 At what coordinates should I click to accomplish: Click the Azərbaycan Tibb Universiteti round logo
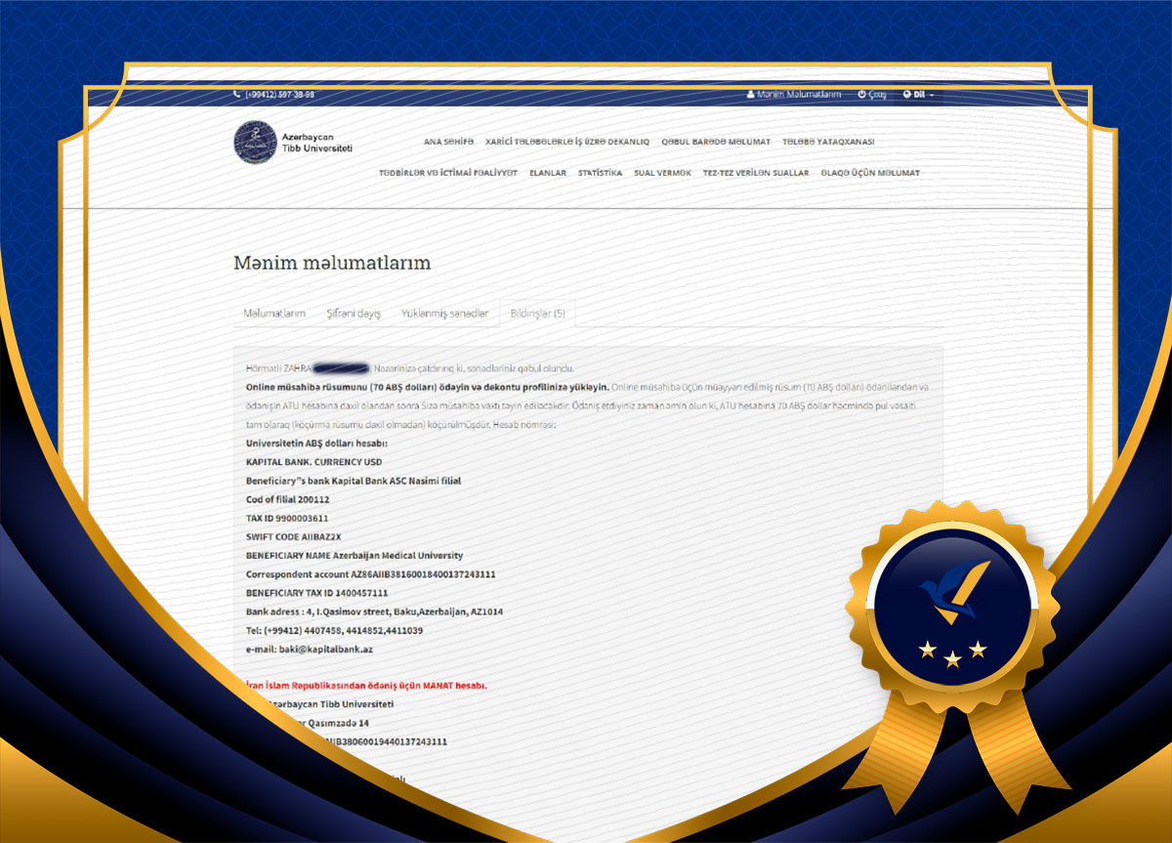[255, 143]
